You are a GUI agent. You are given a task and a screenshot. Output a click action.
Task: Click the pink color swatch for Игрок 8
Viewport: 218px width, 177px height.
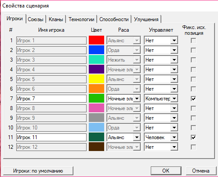96,108
